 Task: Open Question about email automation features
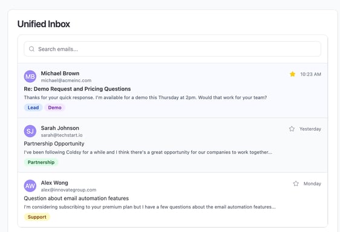pos(76,198)
